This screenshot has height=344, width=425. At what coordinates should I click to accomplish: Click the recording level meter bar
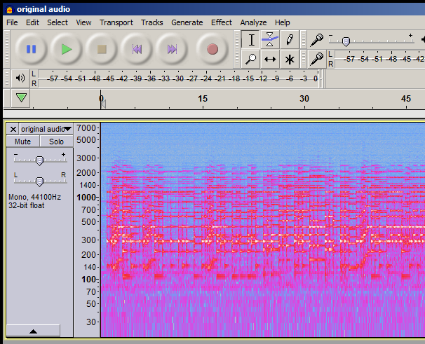(379, 59)
